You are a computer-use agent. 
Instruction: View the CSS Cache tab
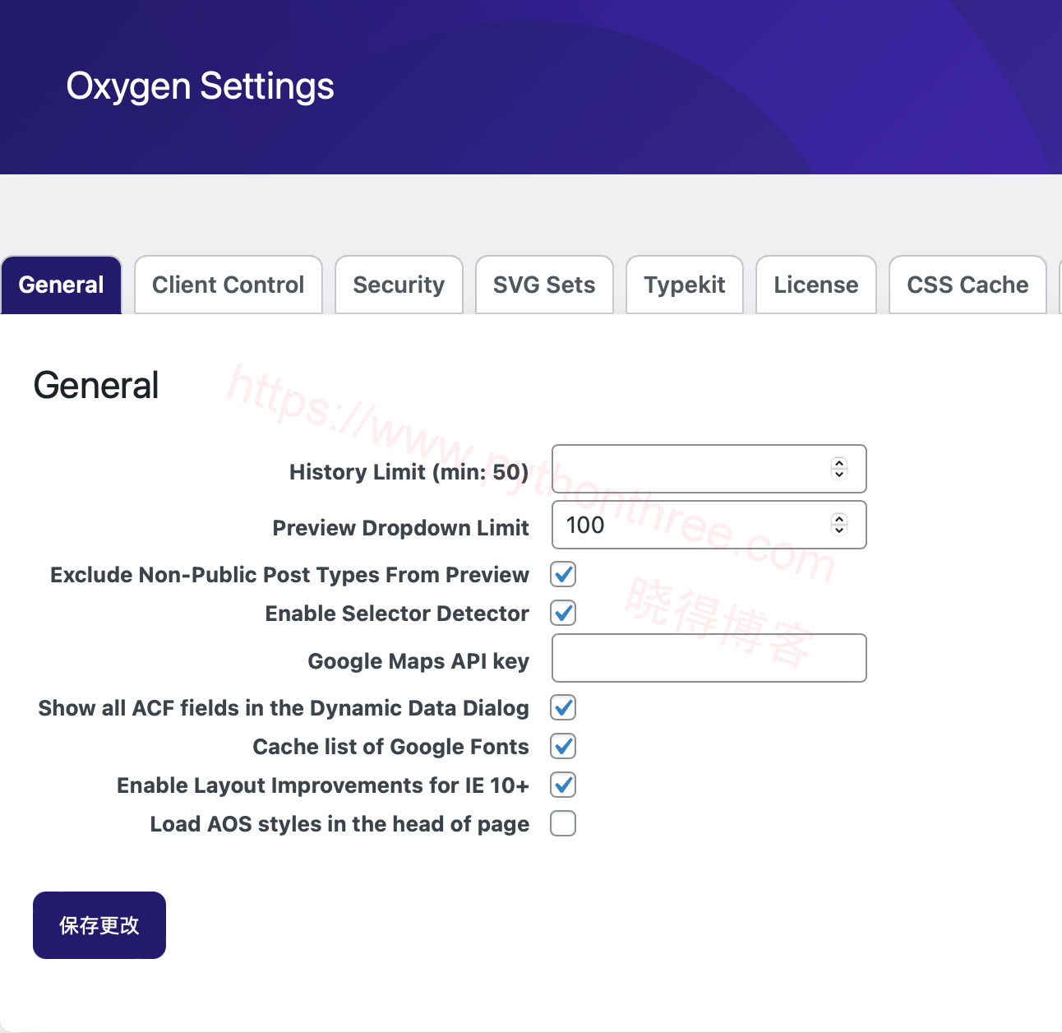(x=967, y=285)
